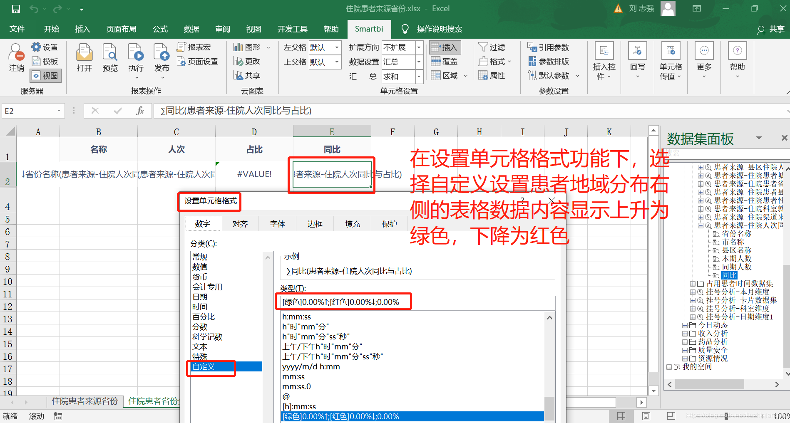Expand the 今日动态 folder
790x423 pixels.
[685, 325]
